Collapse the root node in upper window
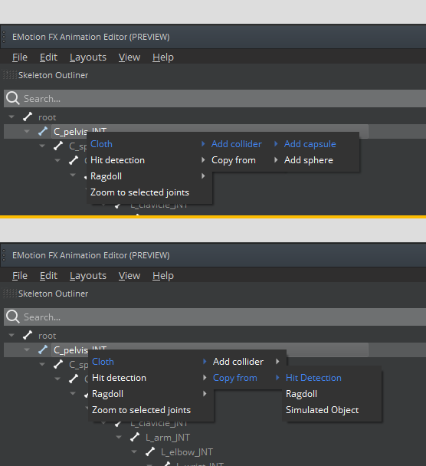This screenshot has height=466, width=426. point(11,116)
